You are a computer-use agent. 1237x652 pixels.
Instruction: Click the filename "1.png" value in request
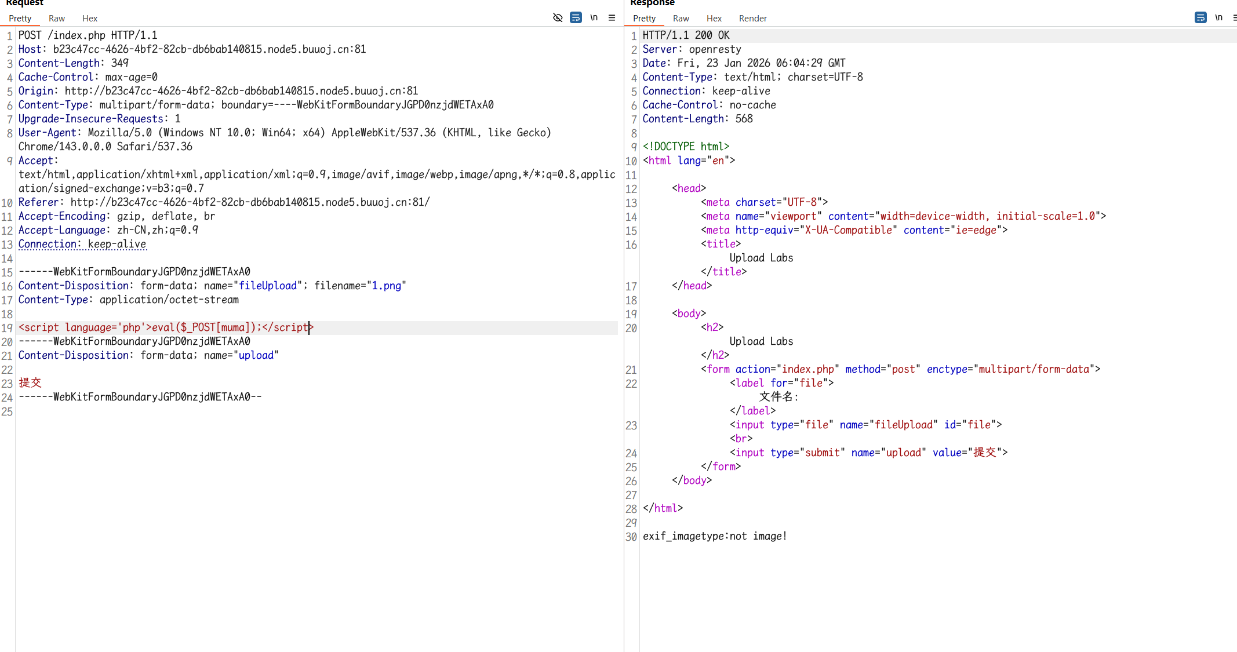(x=386, y=286)
